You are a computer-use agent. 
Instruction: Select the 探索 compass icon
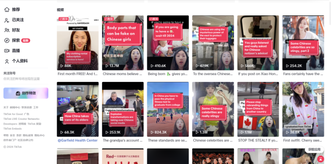[7, 40]
